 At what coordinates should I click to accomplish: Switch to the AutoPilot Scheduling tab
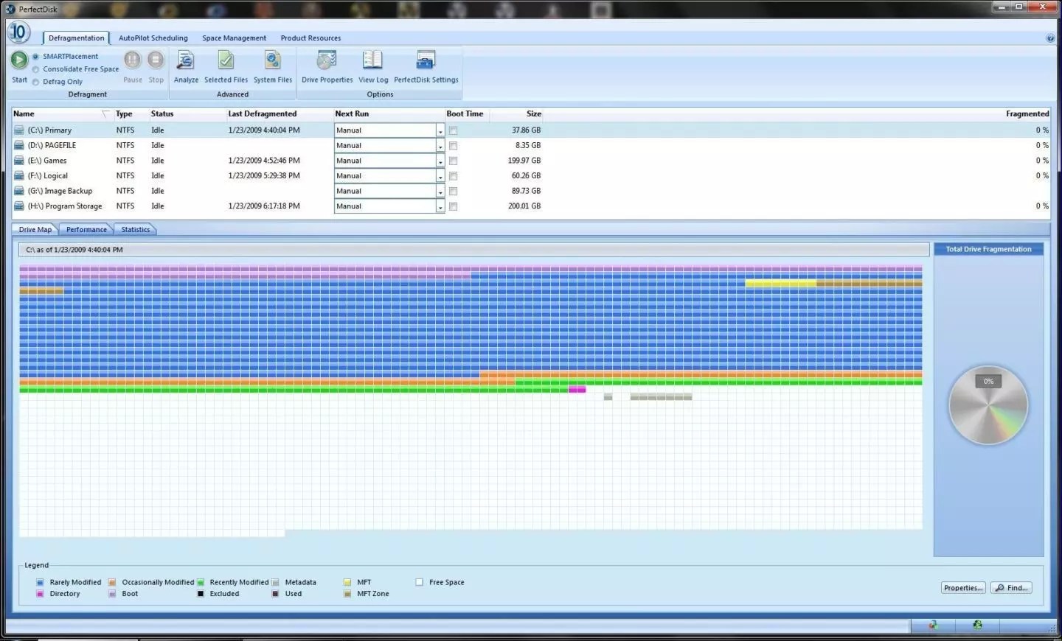[x=153, y=38]
